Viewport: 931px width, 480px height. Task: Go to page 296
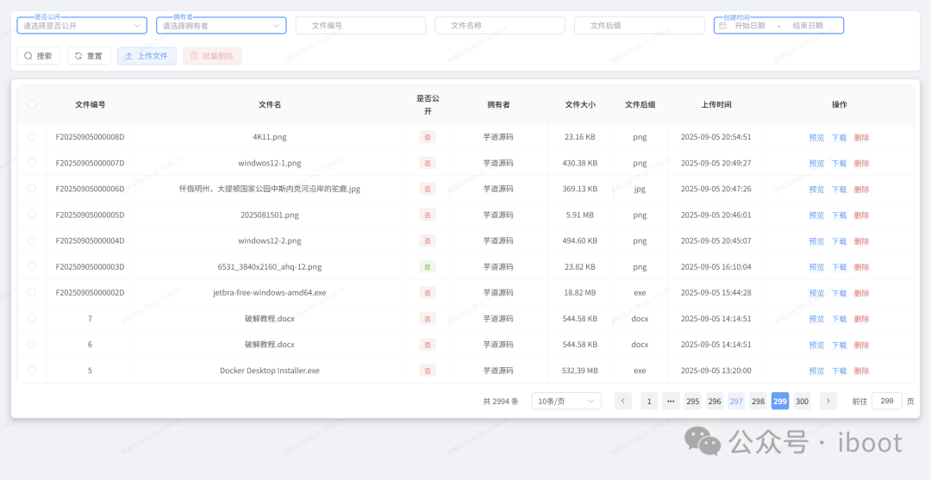point(715,401)
